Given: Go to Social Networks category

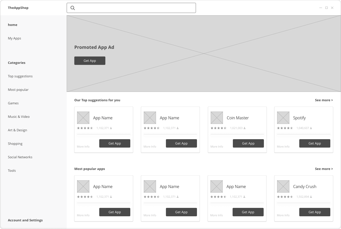Looking at the screenshot, I should [x=20, y=157].
